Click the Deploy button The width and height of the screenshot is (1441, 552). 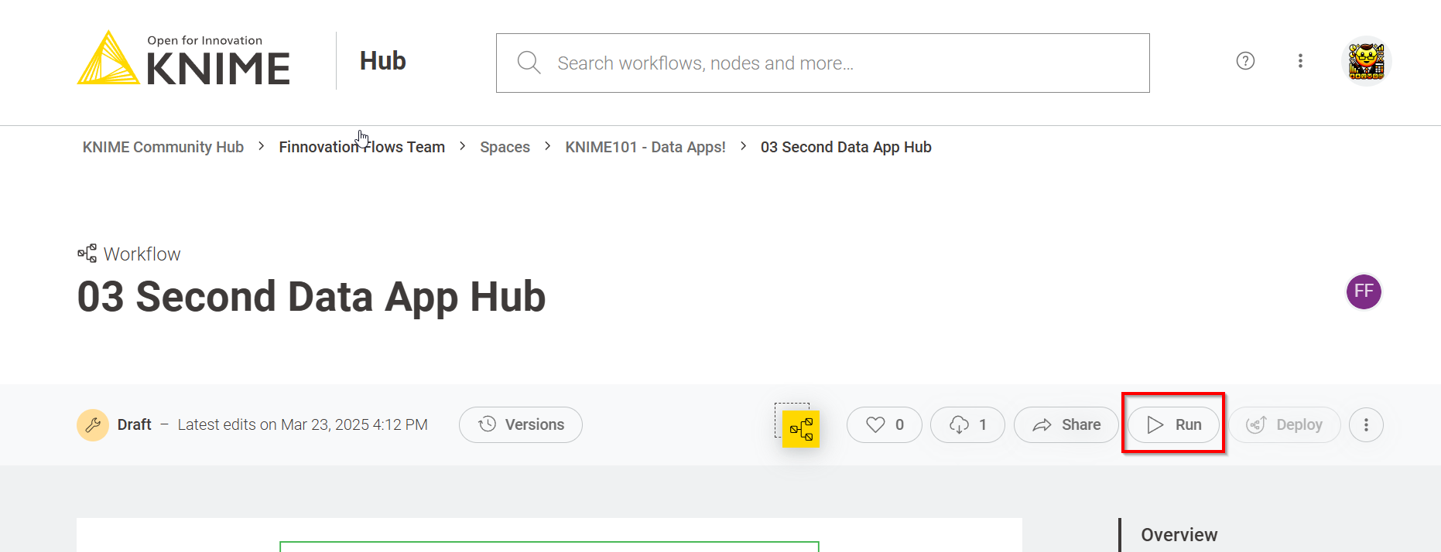tap(1285, 424)
